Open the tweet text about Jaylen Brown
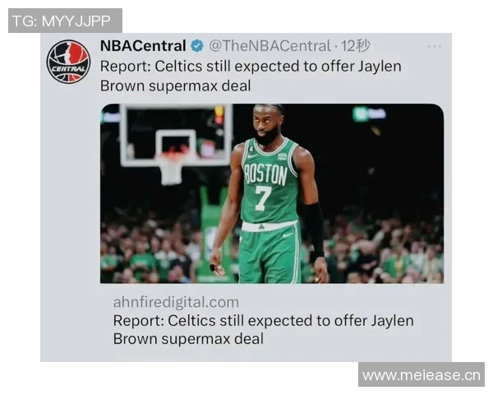The image size is (493, 395). pos(251,76)
